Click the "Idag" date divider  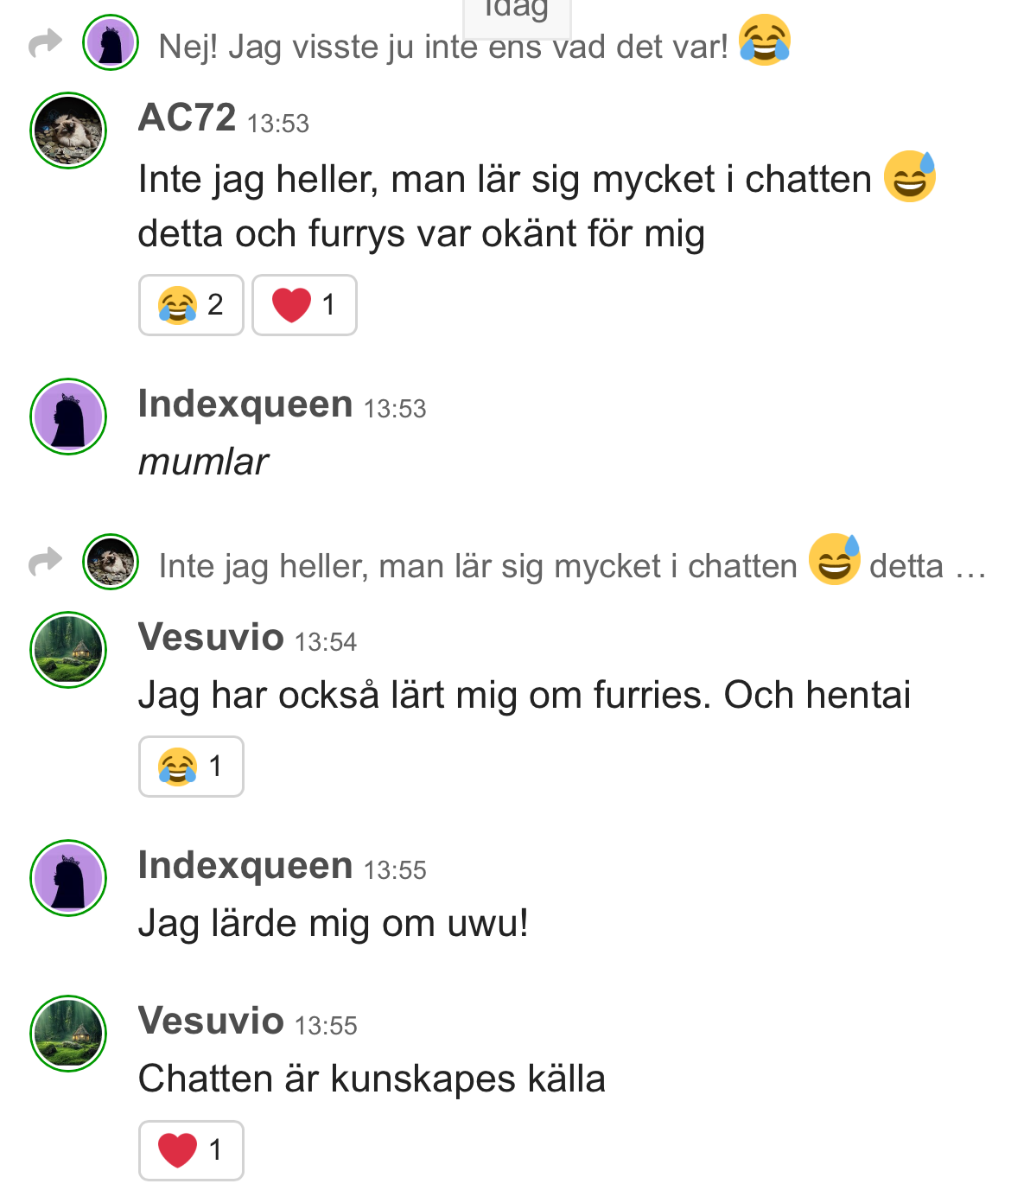tap(517, 12)
